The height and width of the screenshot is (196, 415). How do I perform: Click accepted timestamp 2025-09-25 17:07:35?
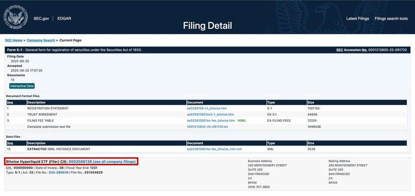click(27, 71)
